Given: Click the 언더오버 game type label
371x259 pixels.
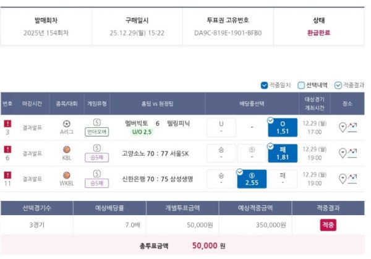Looking at the screenshot, I should click(x=97, y=132).
